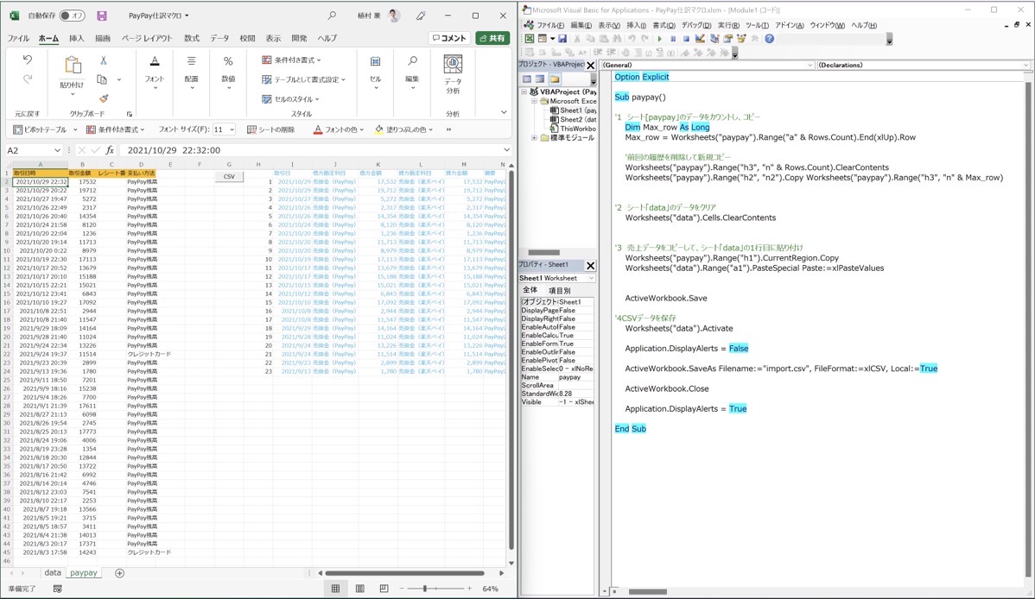Open the 開発 developer tab in Excel

[x=299, y=38]
